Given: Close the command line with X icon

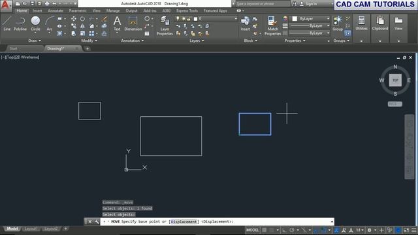Looking at the screenshot, I should click(90, 222).
